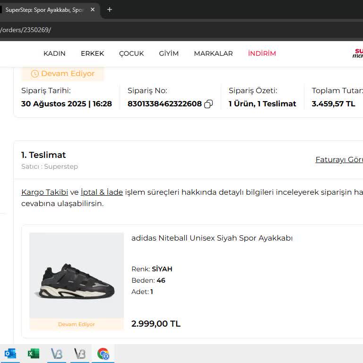Image resolution: width=363 pixels, height=363 pixels.
Task: Open the second V3 taskbar app
Action: click(80, 354)
